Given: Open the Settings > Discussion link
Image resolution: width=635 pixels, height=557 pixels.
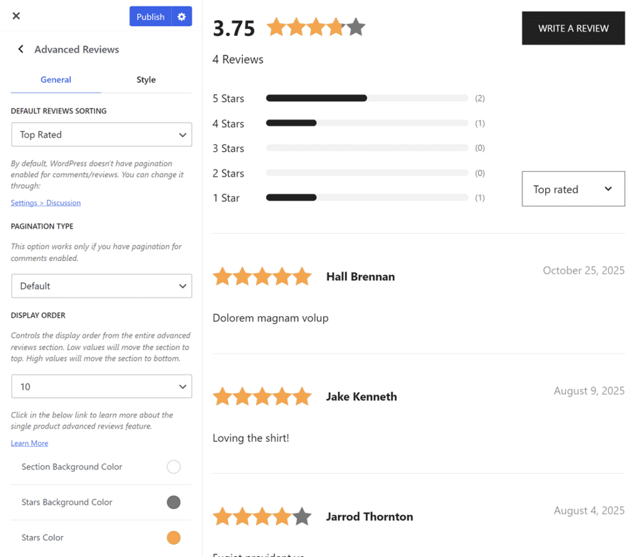Looking at the screenshot, I should 45,203.
